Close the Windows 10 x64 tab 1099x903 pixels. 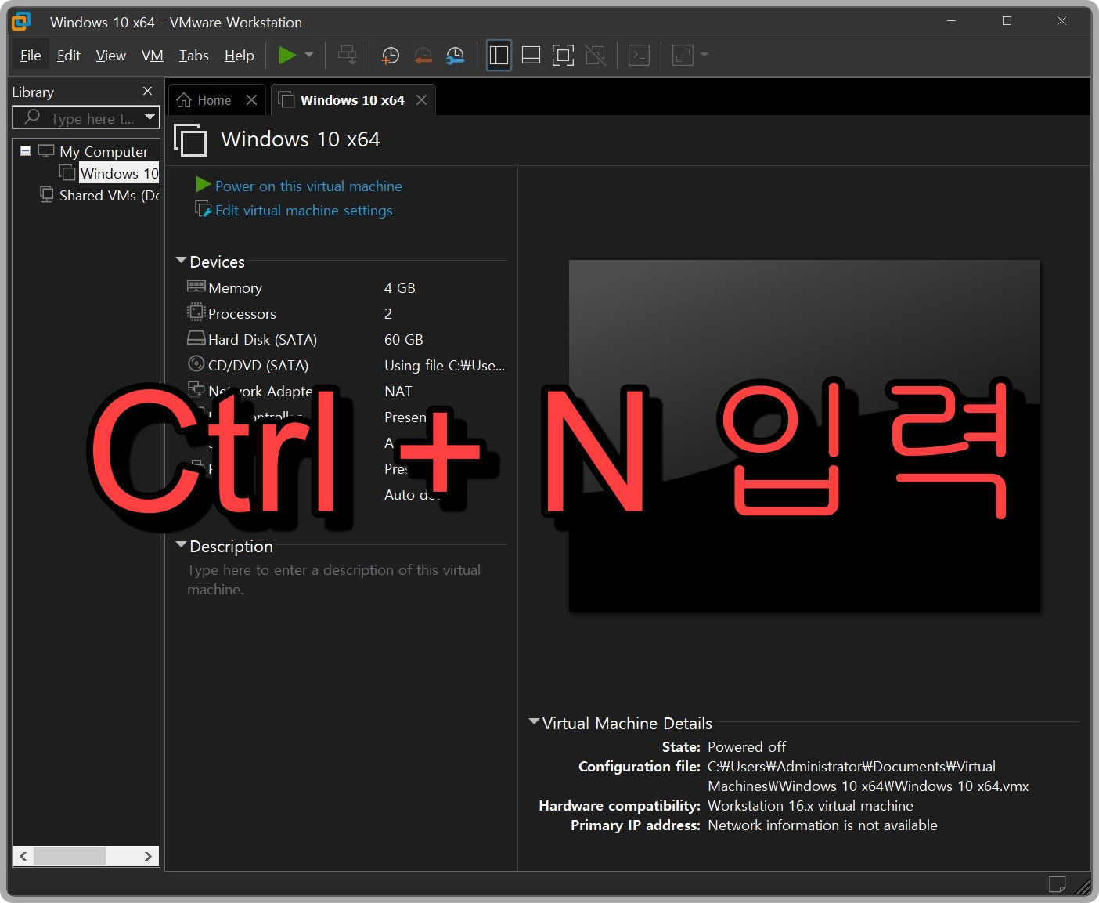point(421,100)
